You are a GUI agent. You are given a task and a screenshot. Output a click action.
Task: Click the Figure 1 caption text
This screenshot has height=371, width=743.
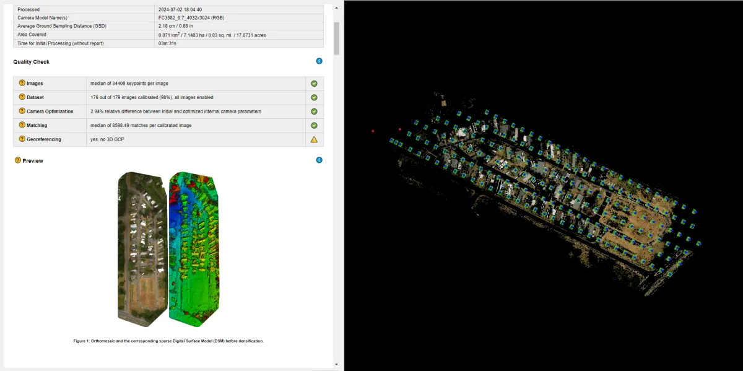tap(168, 341)
